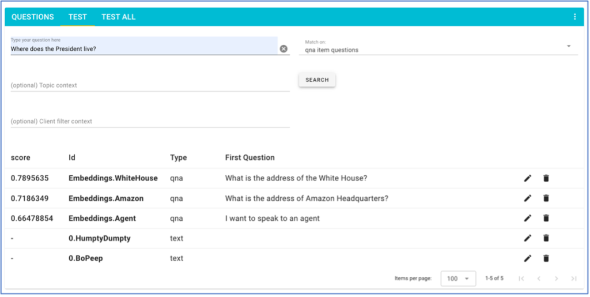Go to last page of results
590x297 pixels.
[573, 279]
